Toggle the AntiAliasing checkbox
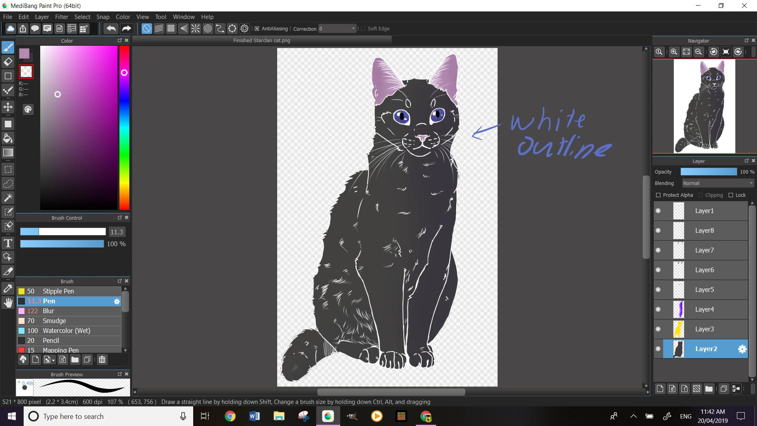Screen dimensions: 757x426 (x=257, y=29)
